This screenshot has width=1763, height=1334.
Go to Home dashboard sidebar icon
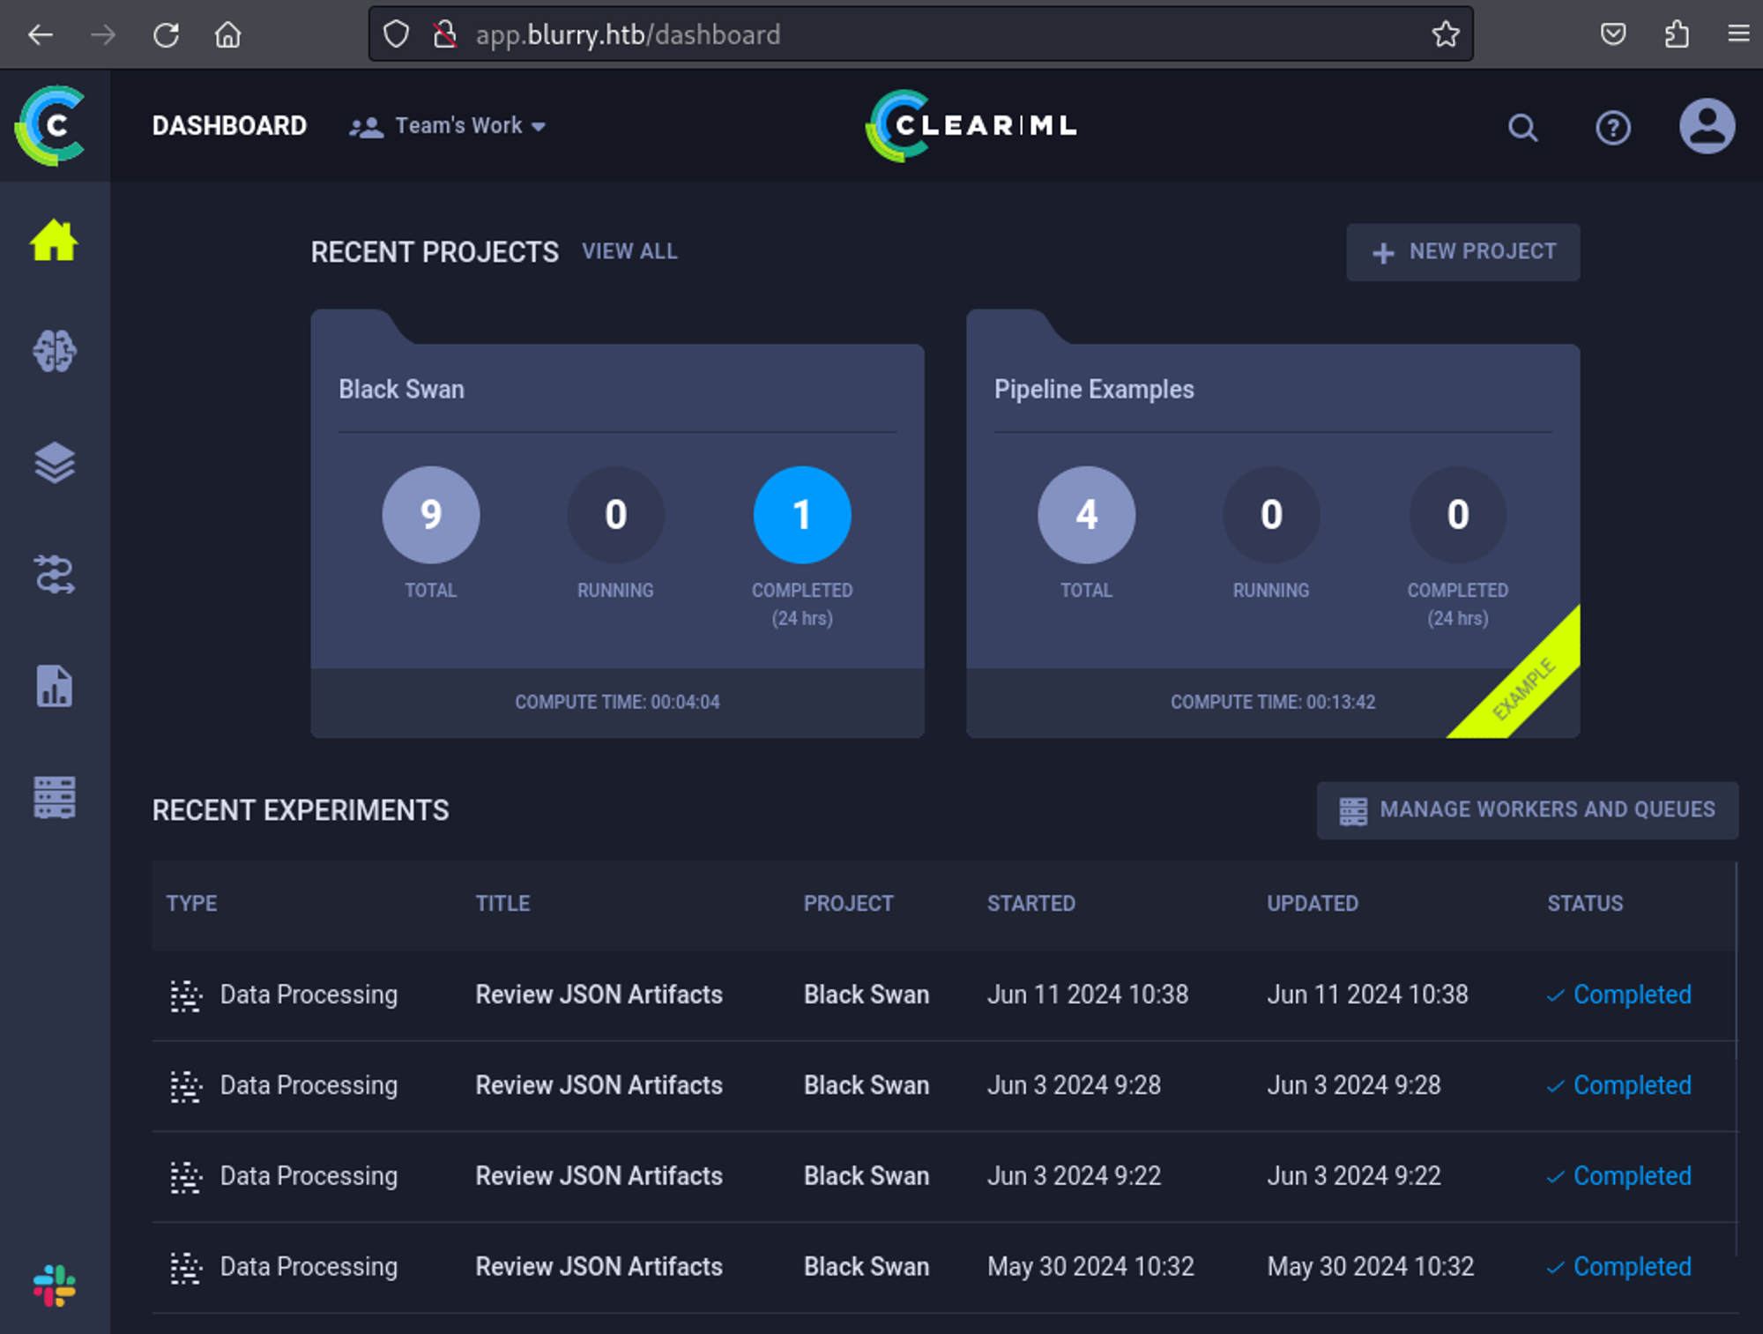(x=55, y=240)
